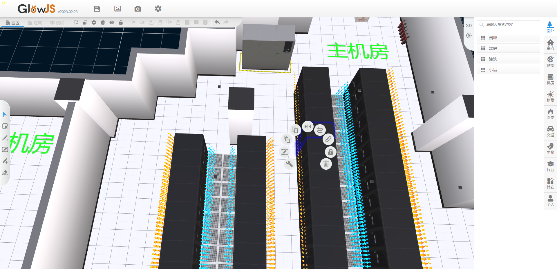This screenshot has width=557, height=269.
Task: Click the wrench icon in radial menu
Action: coord(289,164)
